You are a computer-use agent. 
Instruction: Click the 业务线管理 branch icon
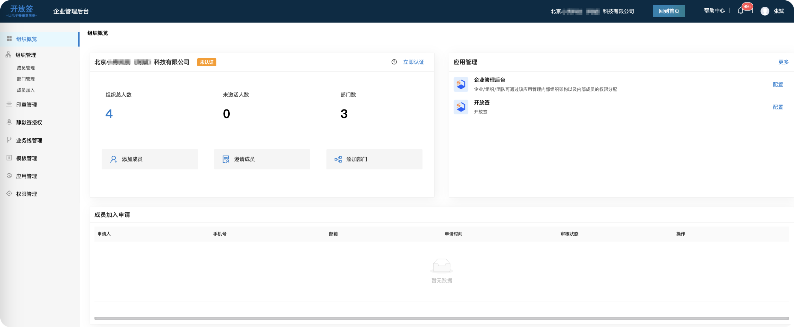coord(9,140)
